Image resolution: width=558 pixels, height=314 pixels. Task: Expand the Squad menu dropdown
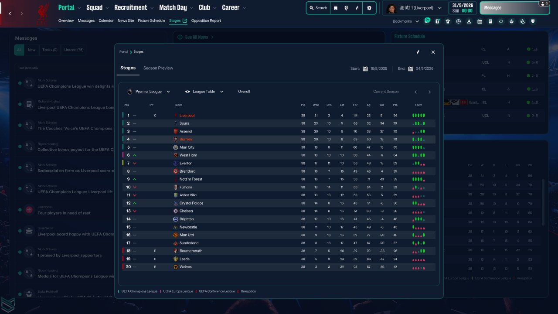[x=107, y=8]
